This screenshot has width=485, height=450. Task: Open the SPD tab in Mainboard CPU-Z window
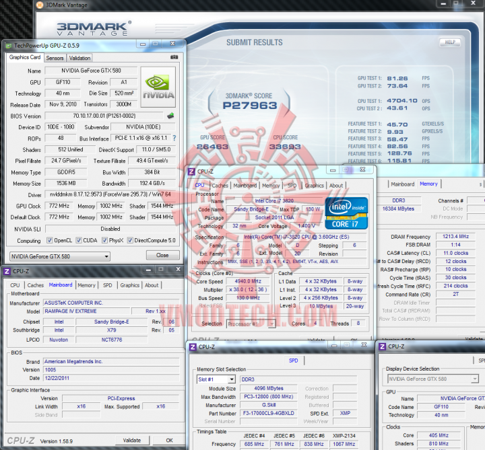(x=107, y=285)
